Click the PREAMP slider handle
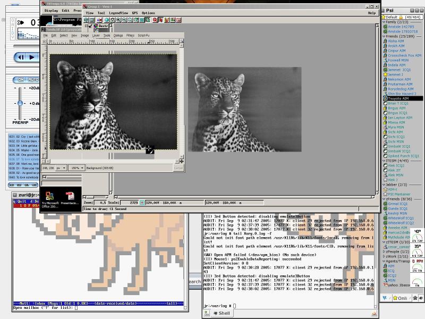This screenshot has height=319, width=425. click(20, 103)
